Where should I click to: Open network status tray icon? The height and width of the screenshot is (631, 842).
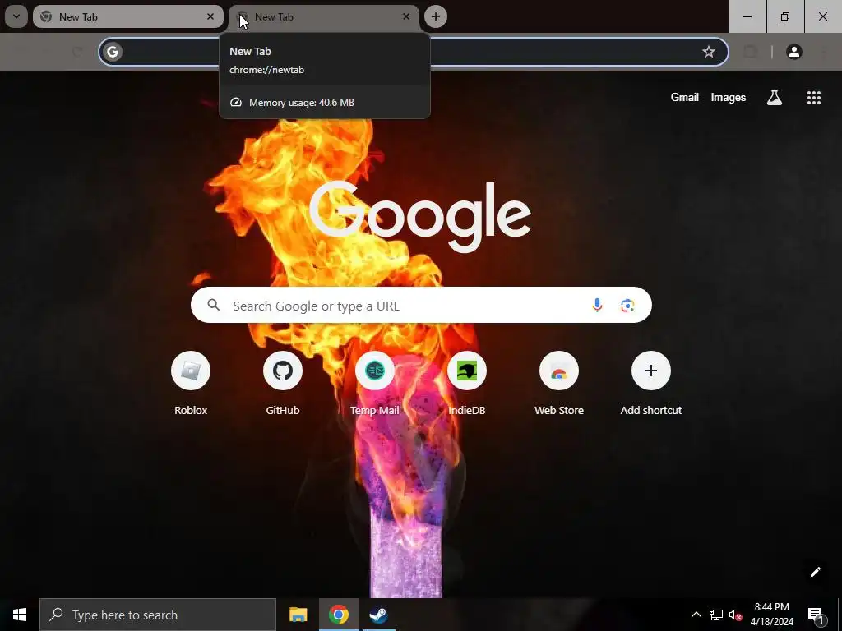(716, 615)
